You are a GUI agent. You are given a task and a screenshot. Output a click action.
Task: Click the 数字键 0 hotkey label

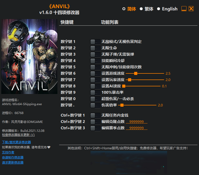coord(68,99)
